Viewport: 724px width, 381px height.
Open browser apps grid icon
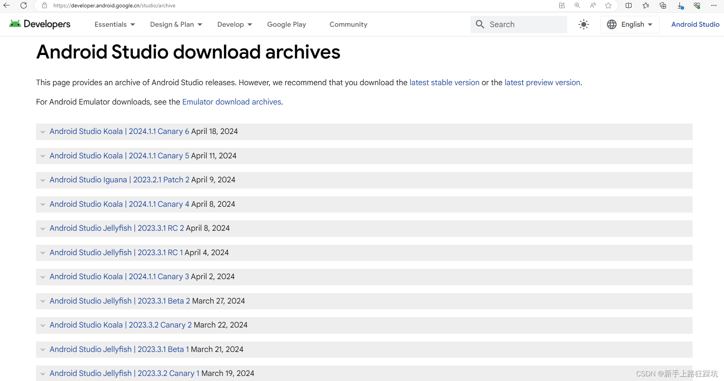coord(562,5)
